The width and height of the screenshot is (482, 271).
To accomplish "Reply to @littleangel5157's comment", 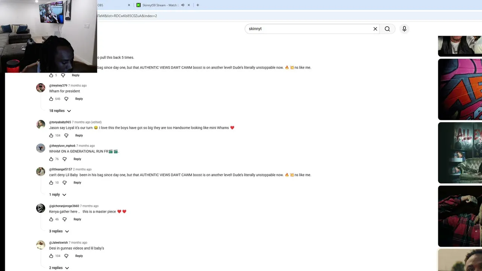I will coord(77,183).
